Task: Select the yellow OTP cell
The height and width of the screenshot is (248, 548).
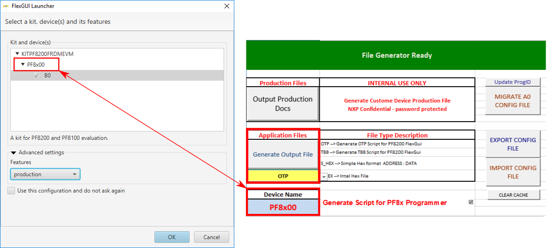Action: 282,176
